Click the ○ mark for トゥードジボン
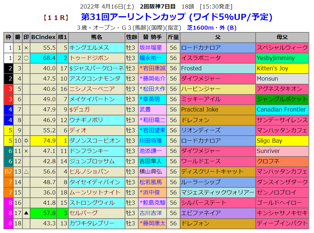This screenshot has height=233, width=314. click(x=26, y=58)
